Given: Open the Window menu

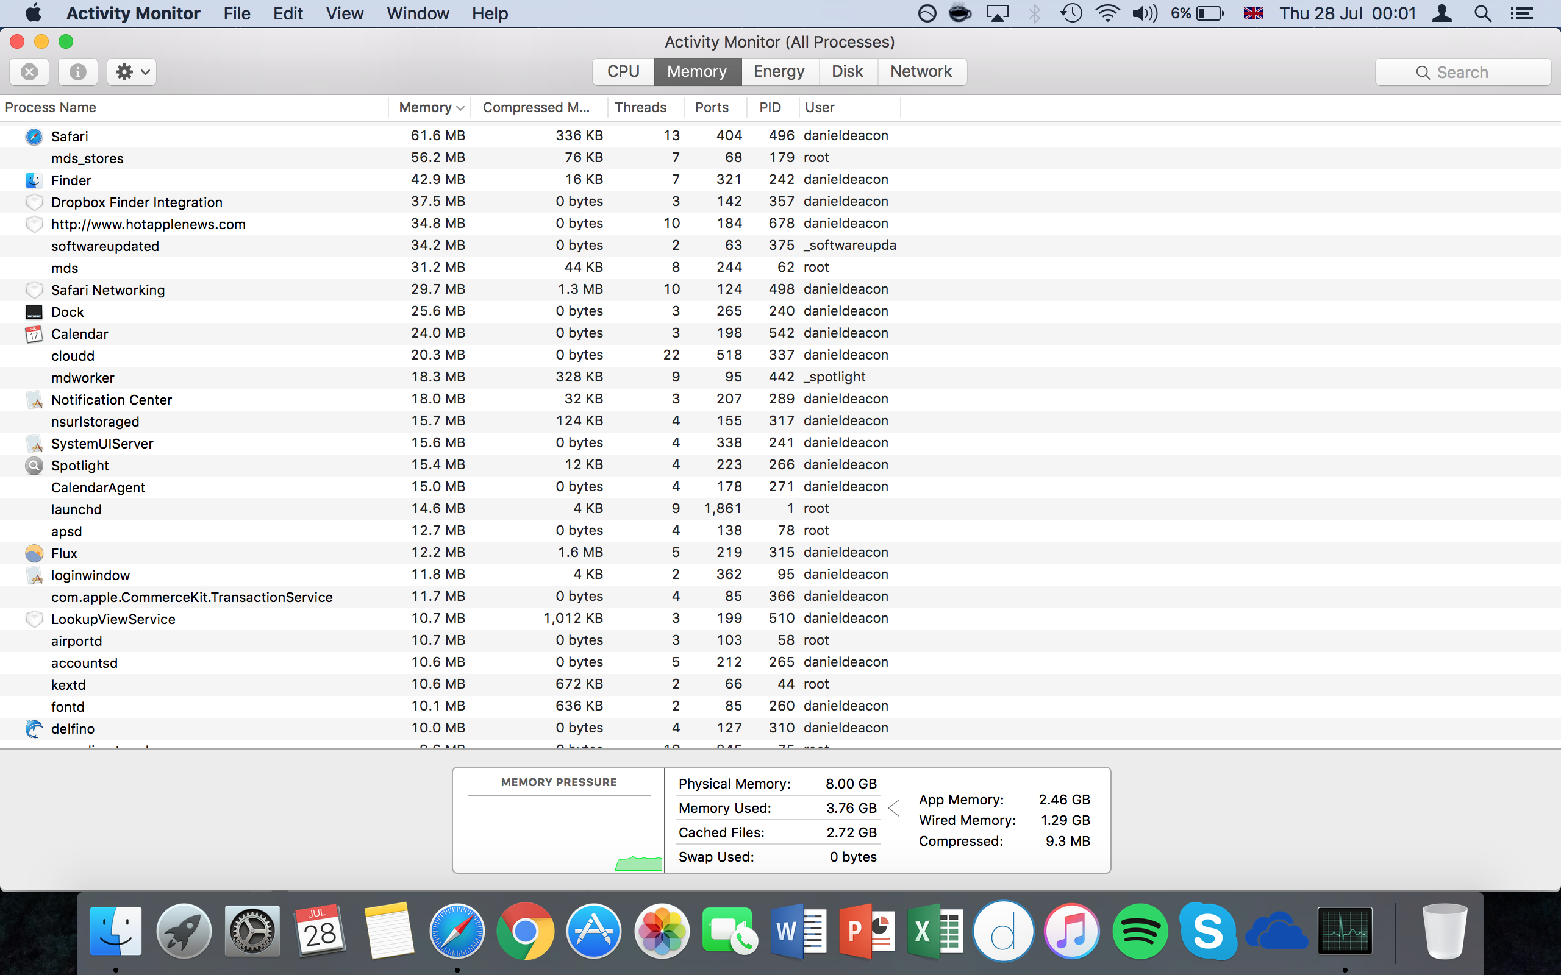Looking at the screenshot, I should 416,13.
